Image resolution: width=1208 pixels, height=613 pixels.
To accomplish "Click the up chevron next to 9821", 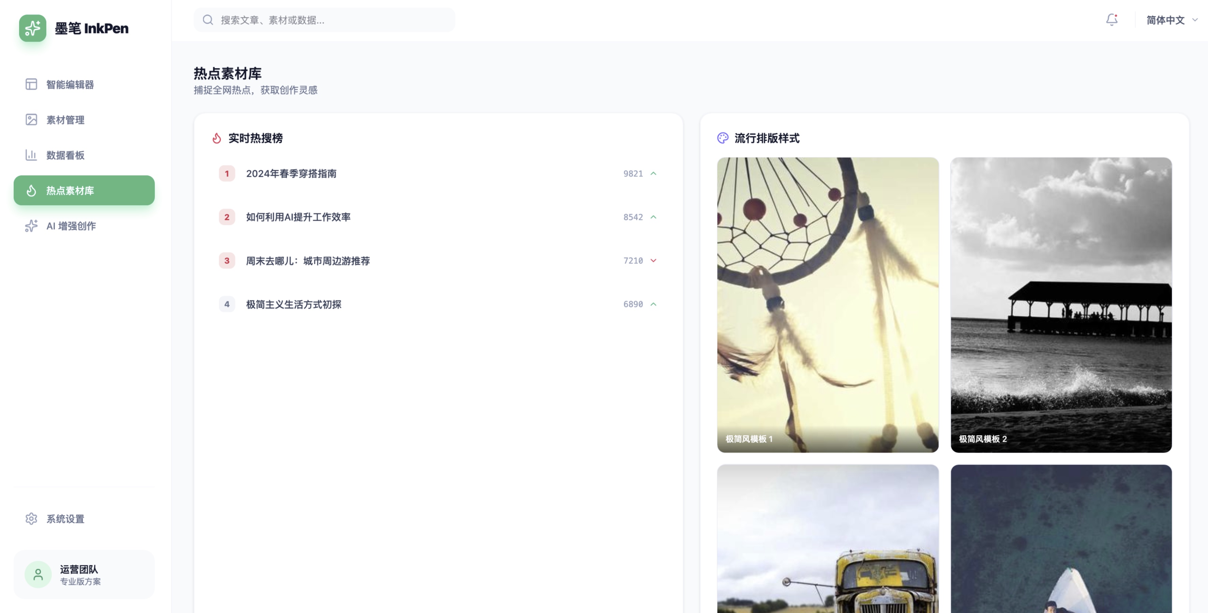I will pos(653,173).
